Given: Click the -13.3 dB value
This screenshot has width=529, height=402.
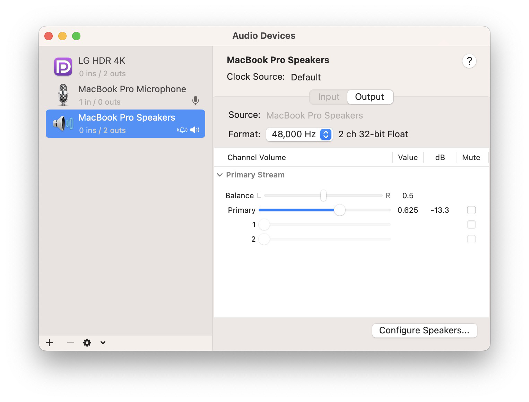Looking at the screenshot, I should [x=440, y=210].
